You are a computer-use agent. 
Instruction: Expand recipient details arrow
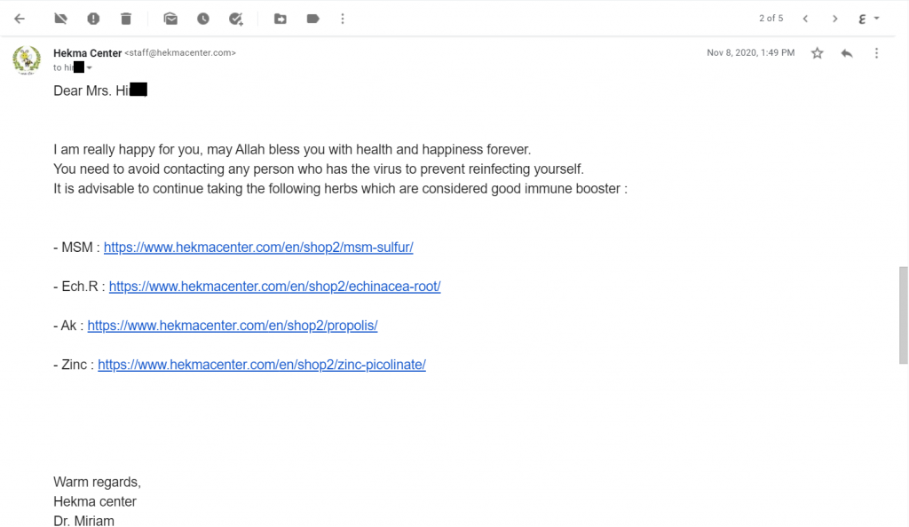point(90,67)
